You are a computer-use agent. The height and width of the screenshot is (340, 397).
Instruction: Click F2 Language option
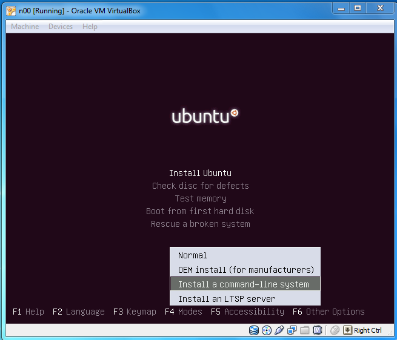(78, 312)
